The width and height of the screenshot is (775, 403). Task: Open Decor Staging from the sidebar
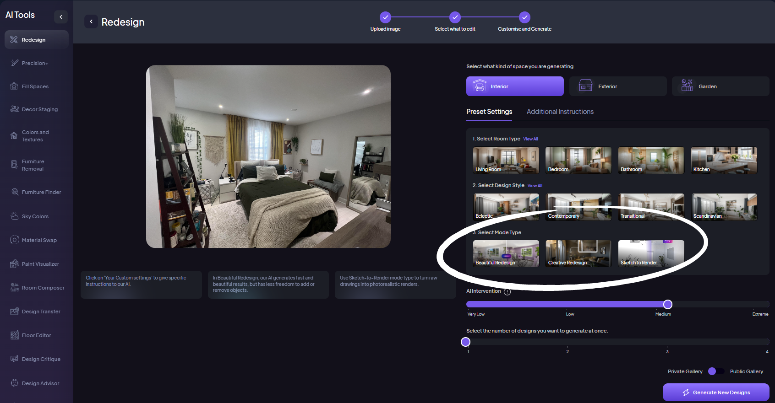pyautogui.click(x=15, y=109)
